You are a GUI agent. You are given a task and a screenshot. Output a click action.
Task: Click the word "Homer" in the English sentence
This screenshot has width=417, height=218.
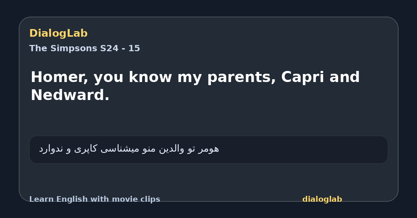pyautogui.click(x=59, y=78)
